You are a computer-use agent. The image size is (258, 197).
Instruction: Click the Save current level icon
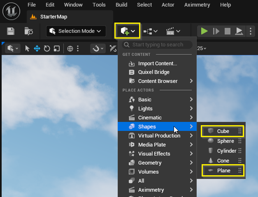tap(11, 31)
